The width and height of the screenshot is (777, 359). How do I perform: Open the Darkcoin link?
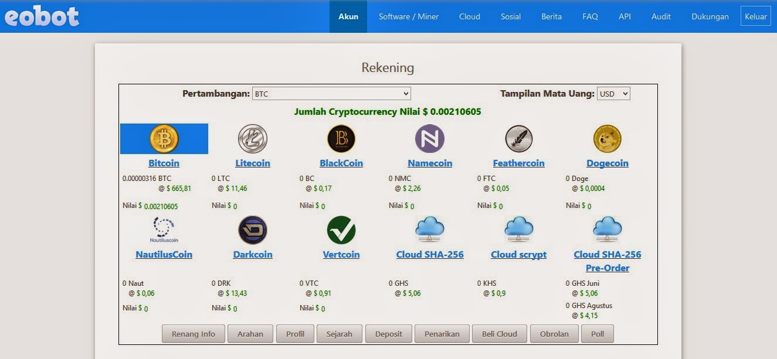(x=253, y=255)
